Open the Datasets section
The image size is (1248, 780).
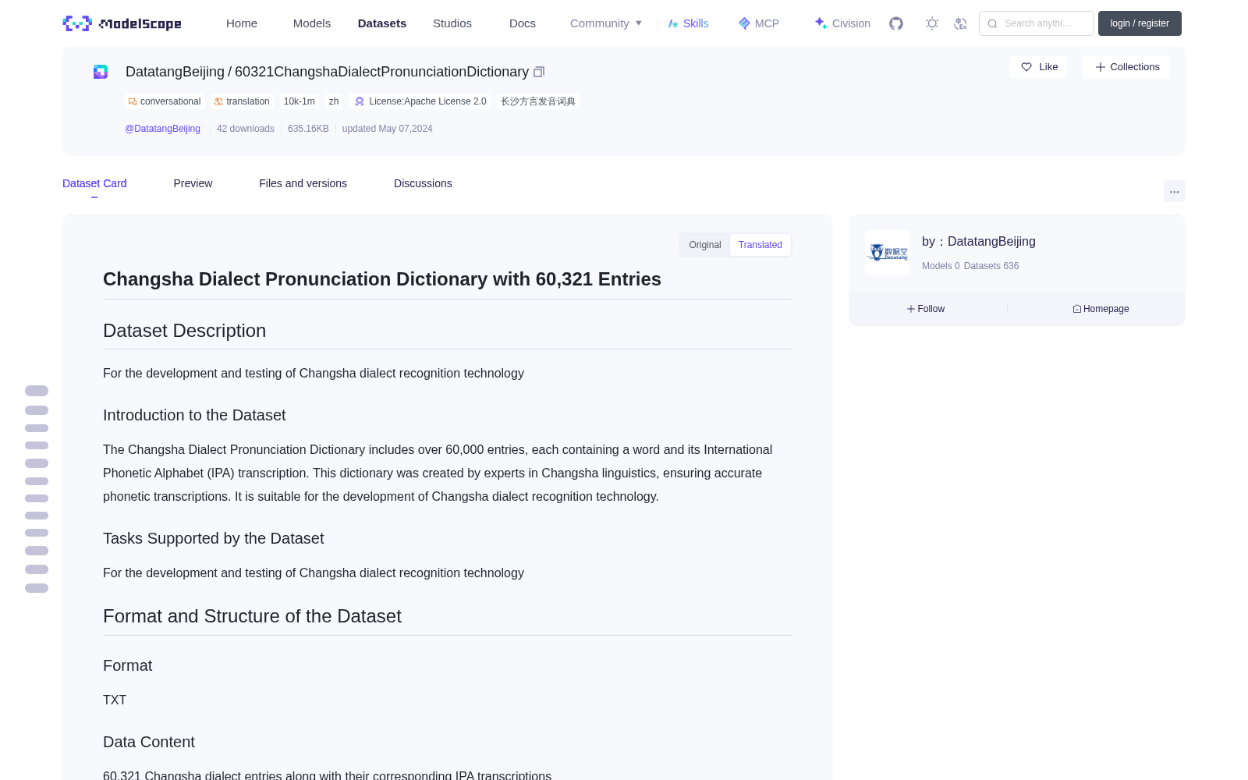pyautogui.click(x=382, y=23)
